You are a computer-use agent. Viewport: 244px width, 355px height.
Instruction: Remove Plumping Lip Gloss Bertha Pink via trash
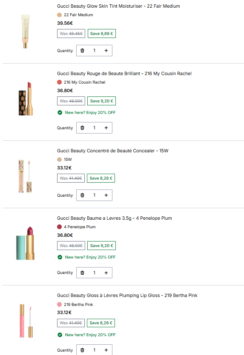click(x=83, y=350)
